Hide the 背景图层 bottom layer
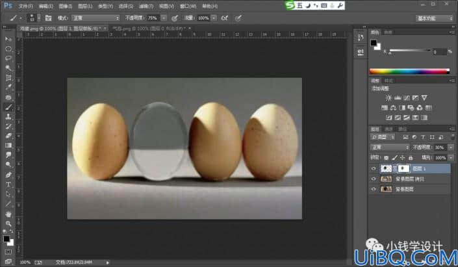Viewport: 458px width, 267px height. tap(374, 189)
